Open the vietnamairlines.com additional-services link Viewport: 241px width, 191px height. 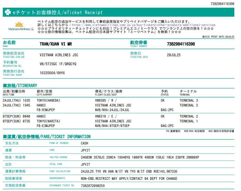(x=143, y=25)
